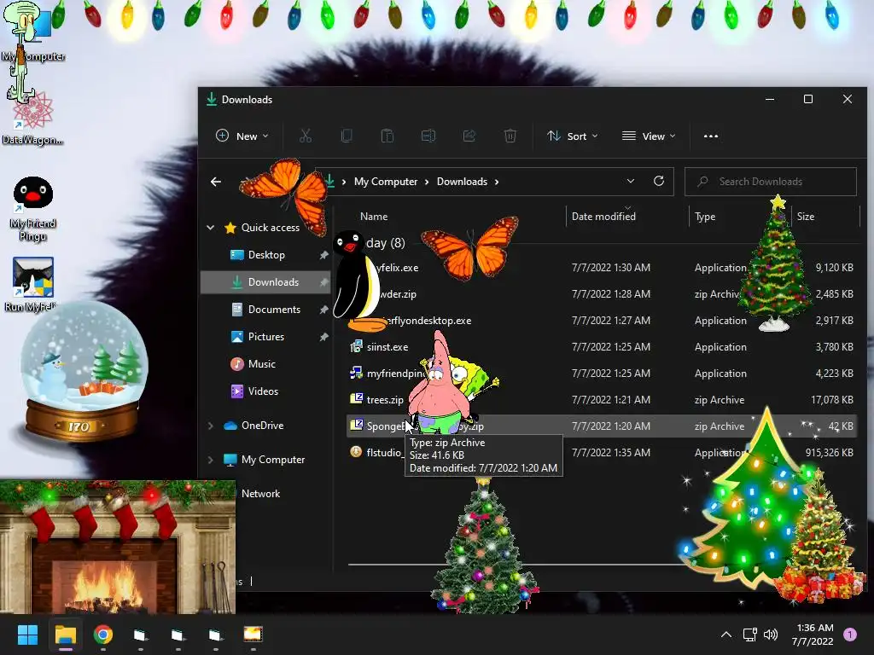This screenshot has width=874, height=655.
Task: Click the Search Downloads field
Action: (771, 182)
